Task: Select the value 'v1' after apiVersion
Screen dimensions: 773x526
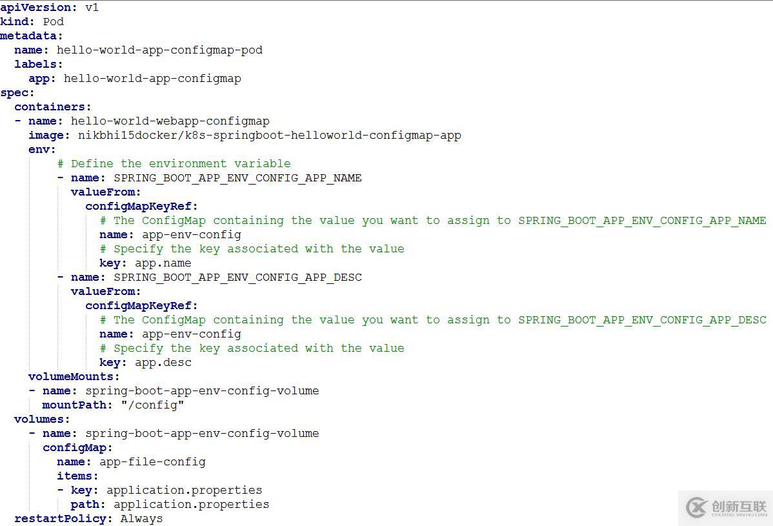Action: tap(92, 7)
